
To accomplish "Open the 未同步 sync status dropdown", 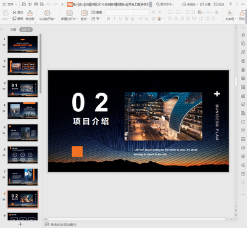I will click(x=190, y=4).
